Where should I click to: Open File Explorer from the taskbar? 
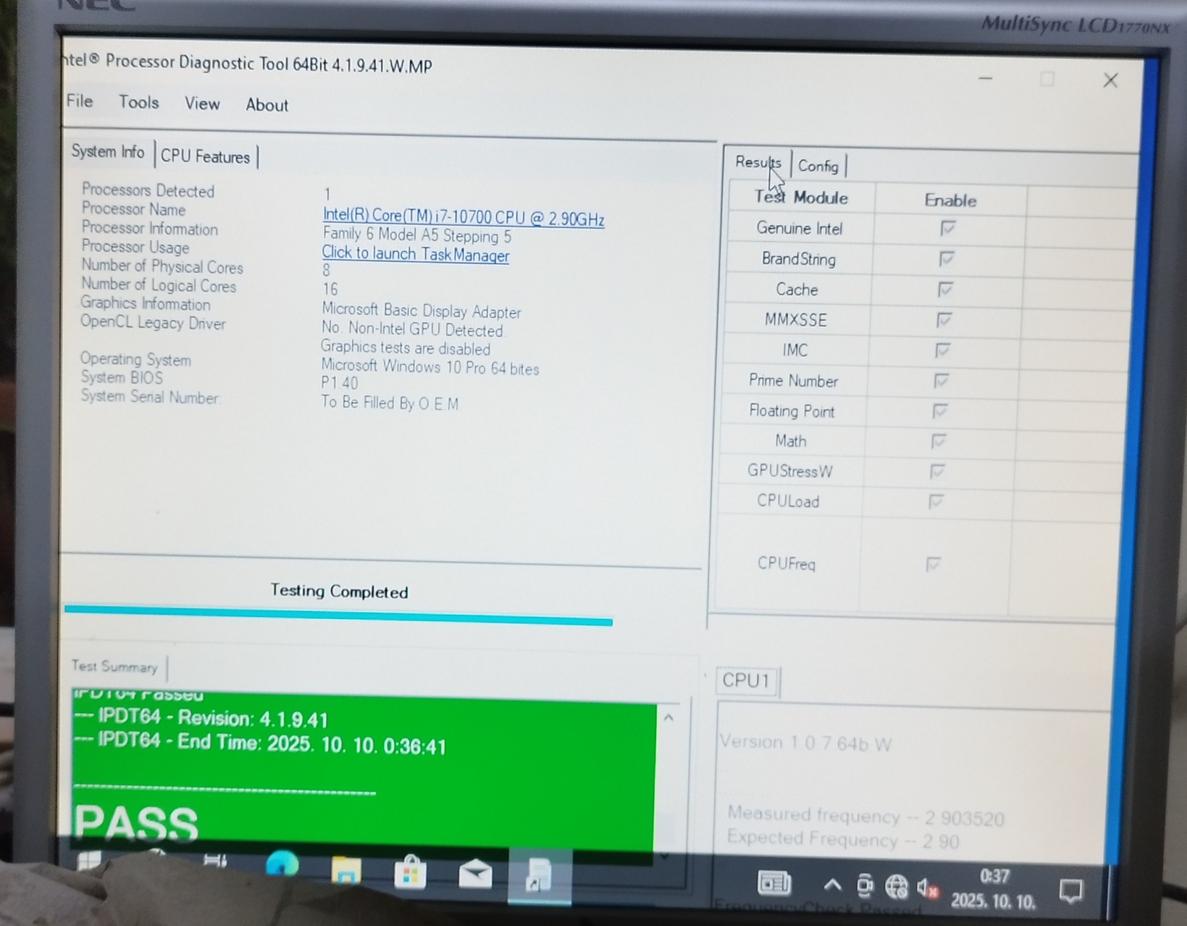pos(345,870)
